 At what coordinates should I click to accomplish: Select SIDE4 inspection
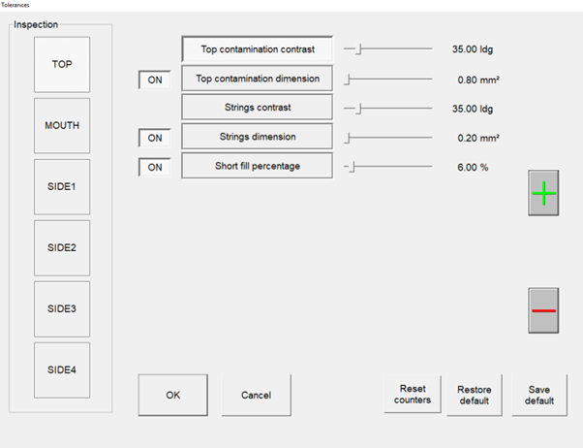pyautogui.click(x=62, y=369)
